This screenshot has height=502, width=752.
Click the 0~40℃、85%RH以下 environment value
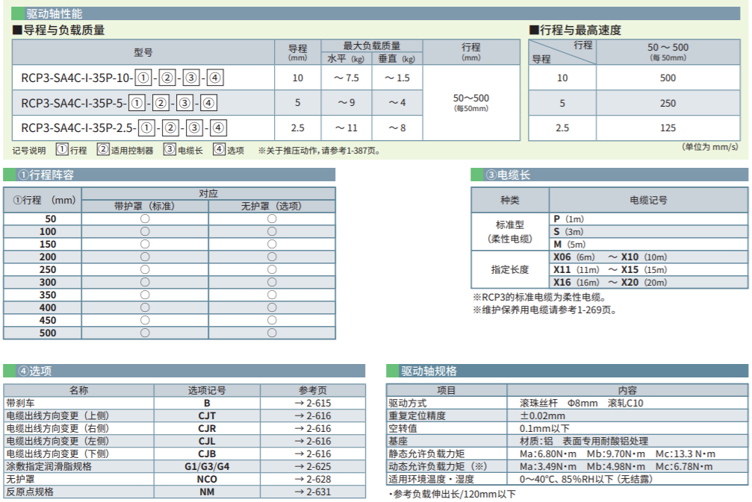[585, 479]
